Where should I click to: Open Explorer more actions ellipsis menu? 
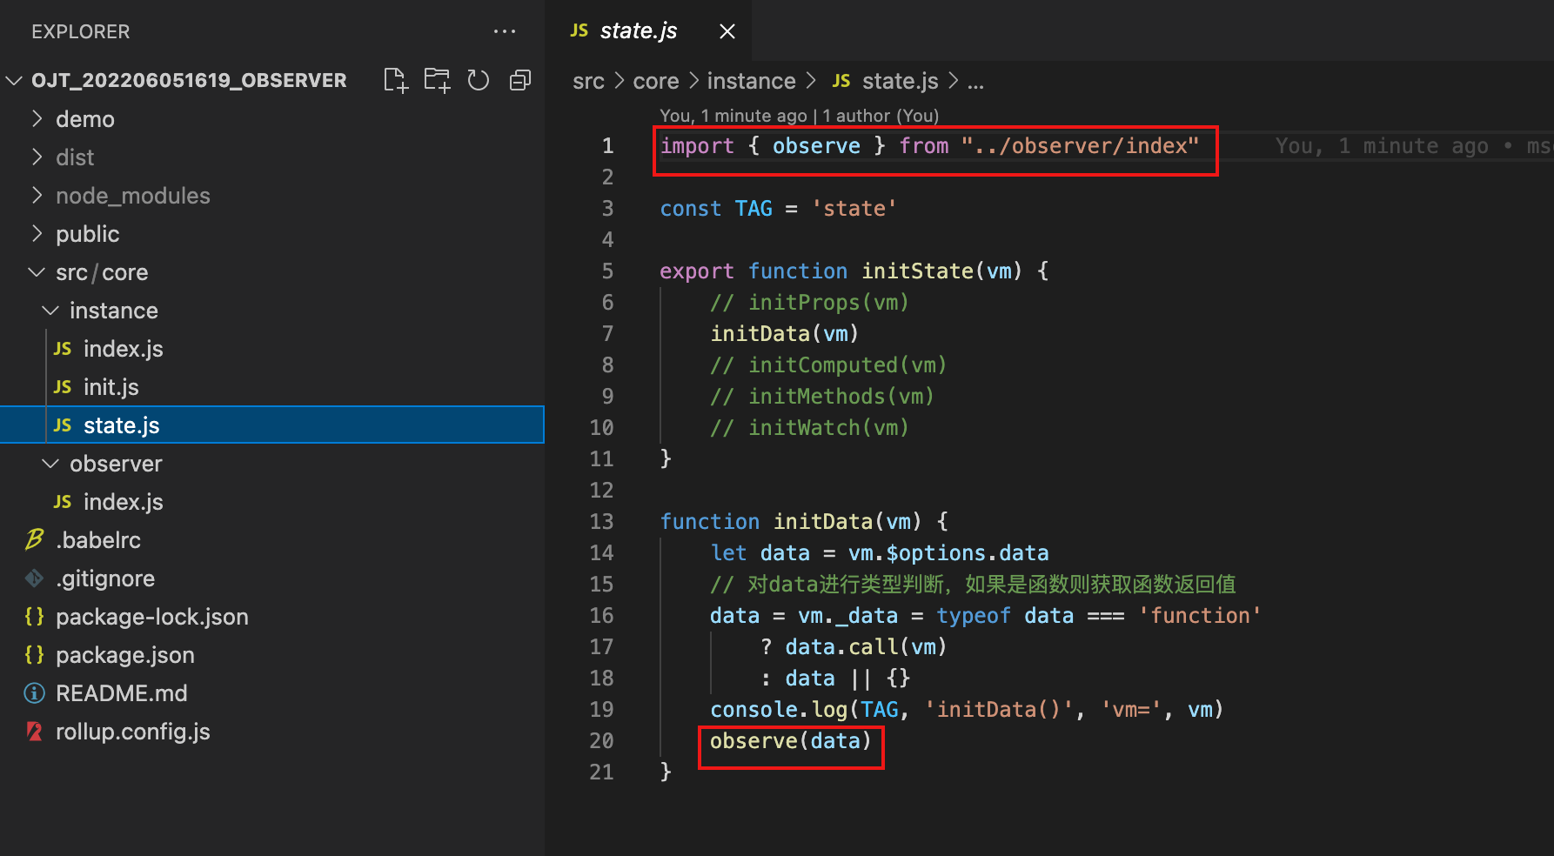point(505,31)
